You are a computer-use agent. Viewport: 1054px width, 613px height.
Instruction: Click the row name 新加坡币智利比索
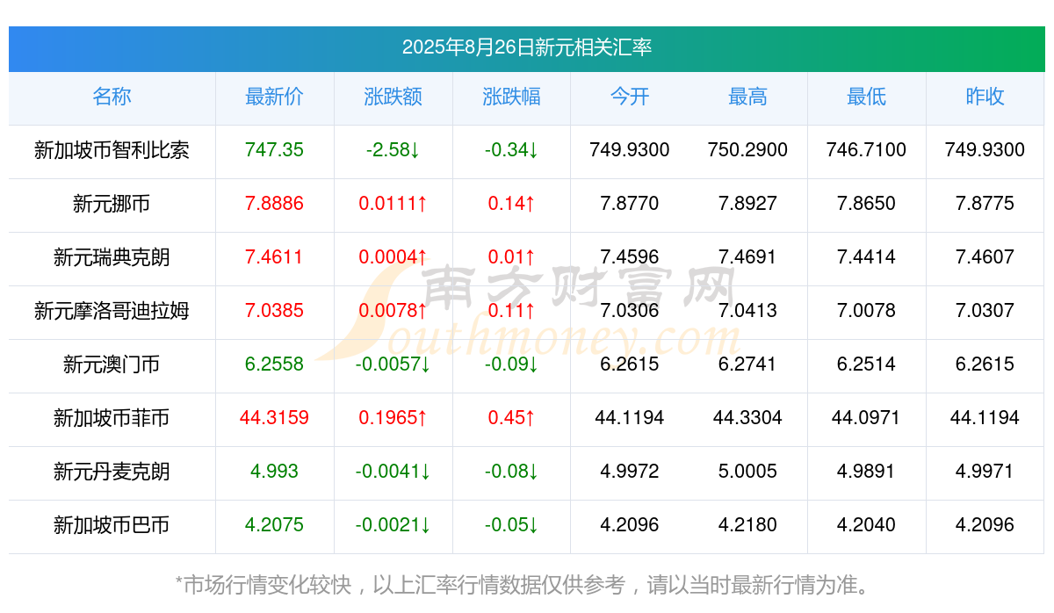[x=112, y=150]
